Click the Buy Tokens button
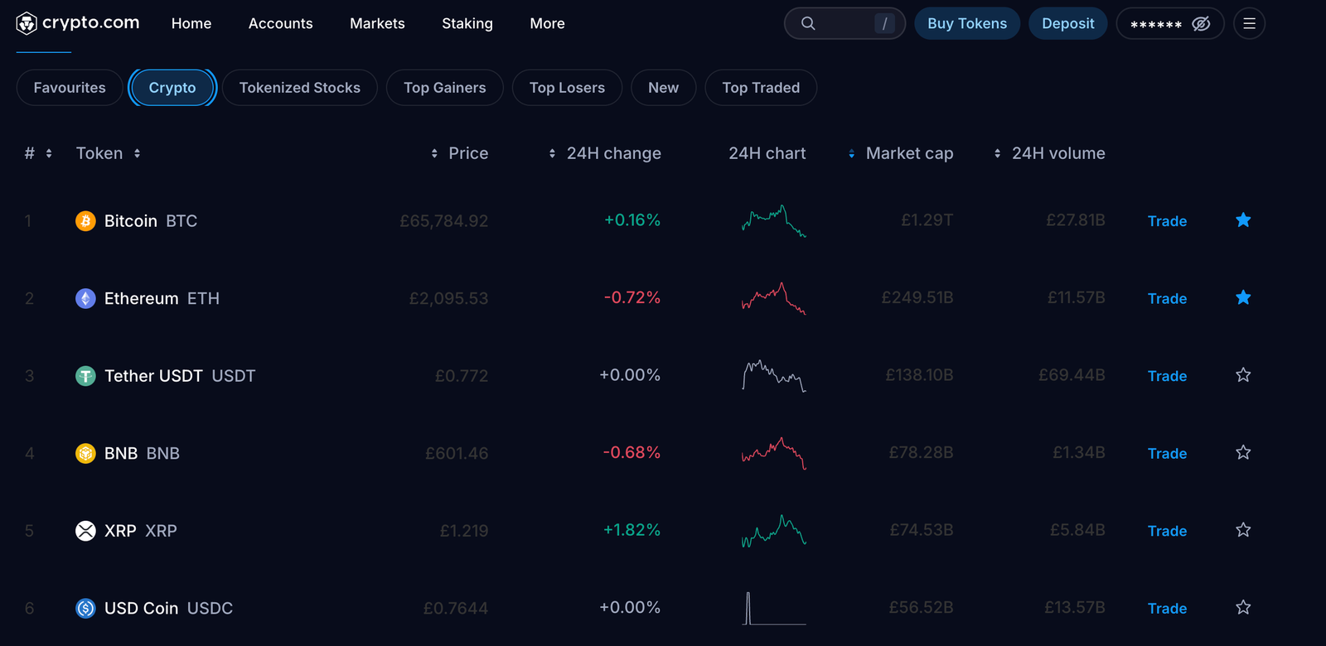 967,23
